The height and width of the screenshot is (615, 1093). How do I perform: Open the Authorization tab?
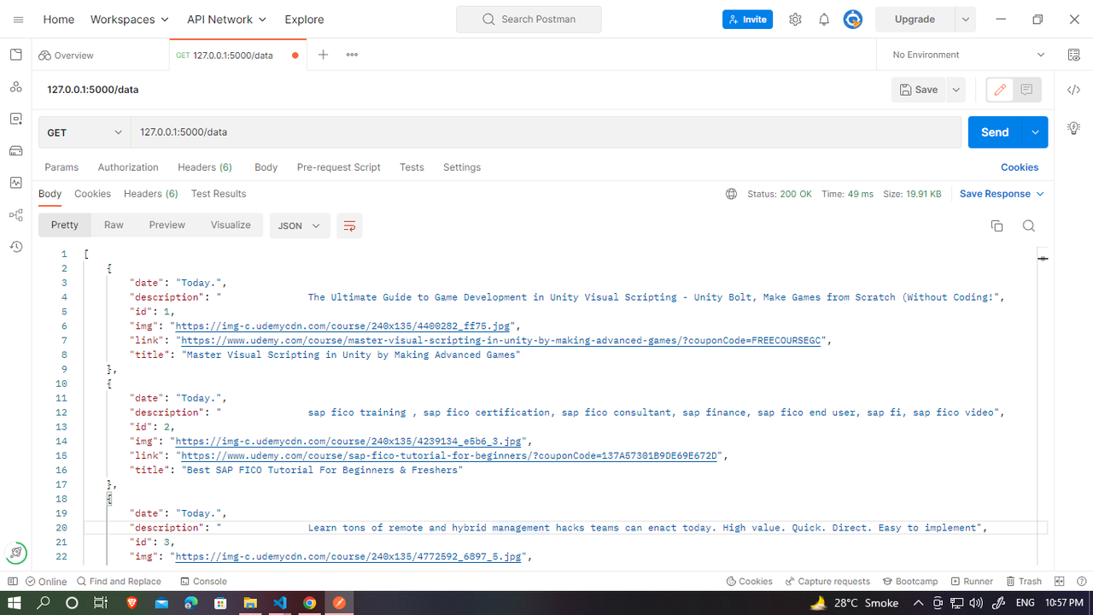point(128,167)
